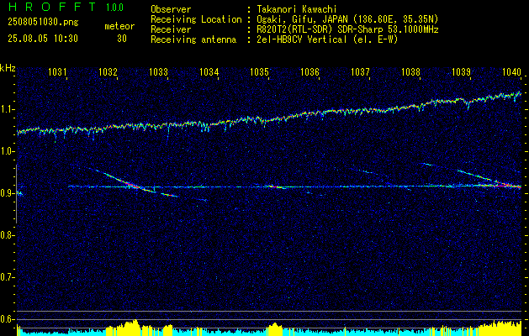Click the 1031 time axis label
Screen dimensions: 529x336
57,71
